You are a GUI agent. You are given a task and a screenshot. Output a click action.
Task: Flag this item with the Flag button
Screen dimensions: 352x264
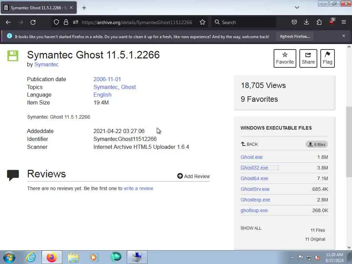[328, 58]
